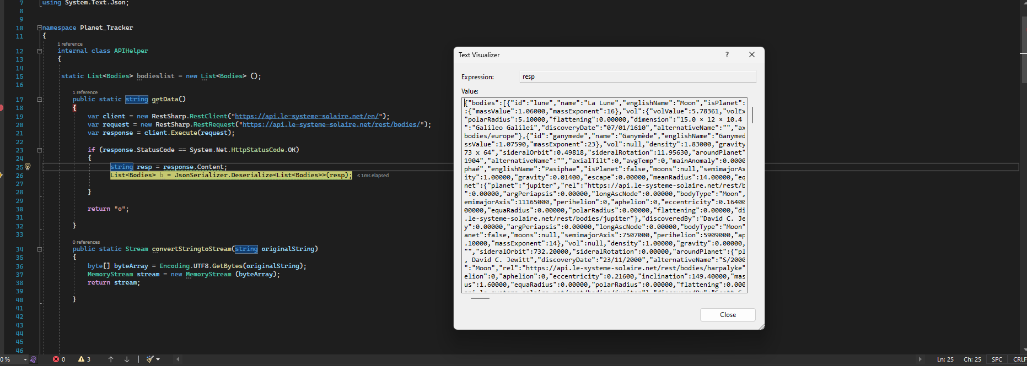Screen dimensions: 1027x366
Task: Click the Expression field containing resp
Action: pyautogui.click(x=638, y=77)
